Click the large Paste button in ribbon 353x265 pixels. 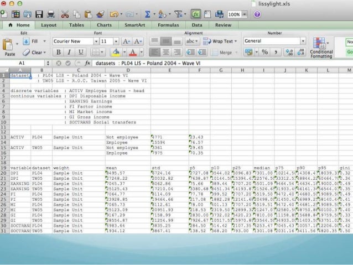[9, 47]
